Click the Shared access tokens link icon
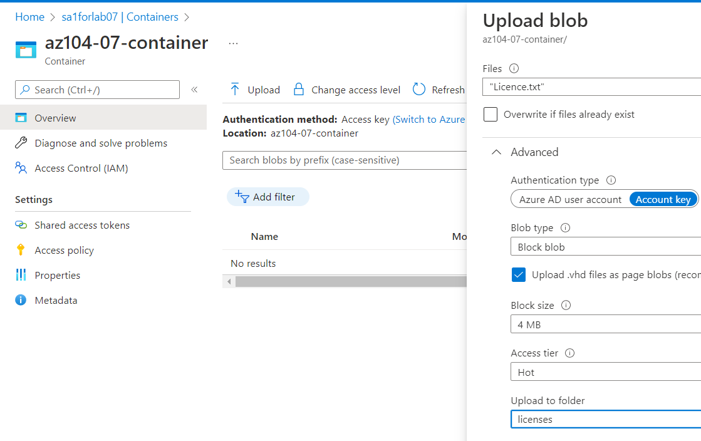 [x=21, y=224]
